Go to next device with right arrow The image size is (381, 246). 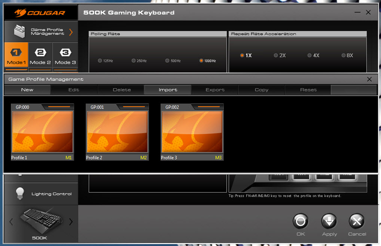tap(71, 221)
